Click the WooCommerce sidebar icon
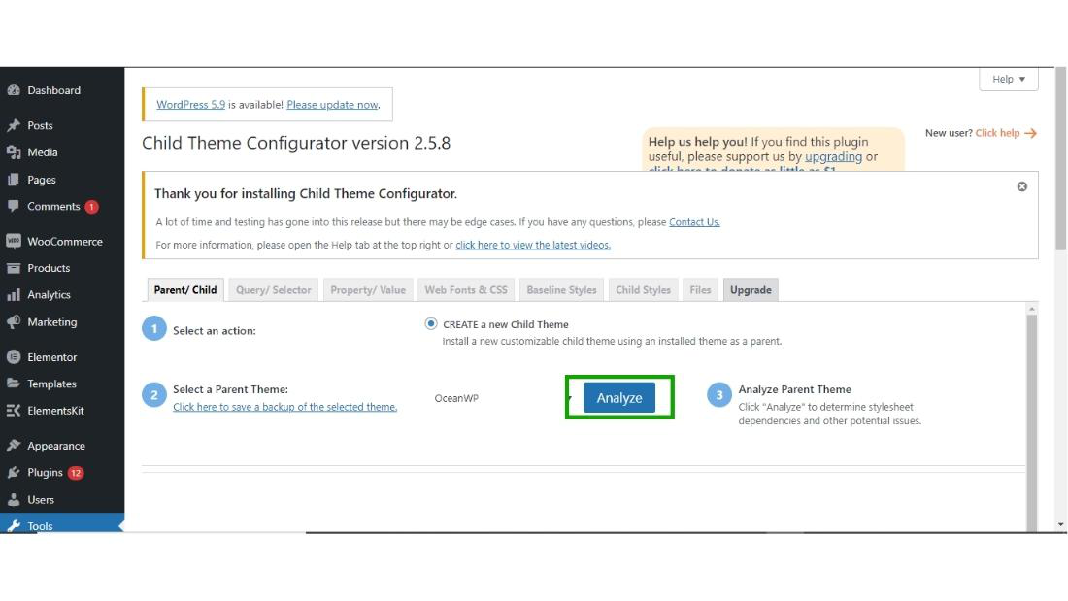 (14, 241)
